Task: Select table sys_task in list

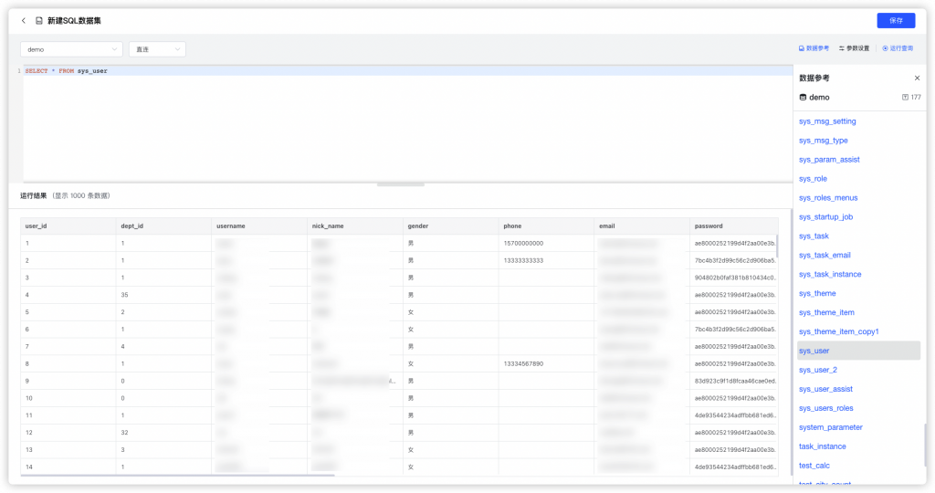Action: tap(814, 236)
